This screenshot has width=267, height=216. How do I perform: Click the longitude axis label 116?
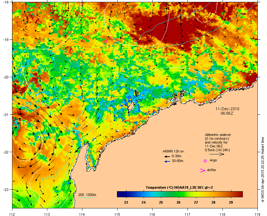[152, 214]
